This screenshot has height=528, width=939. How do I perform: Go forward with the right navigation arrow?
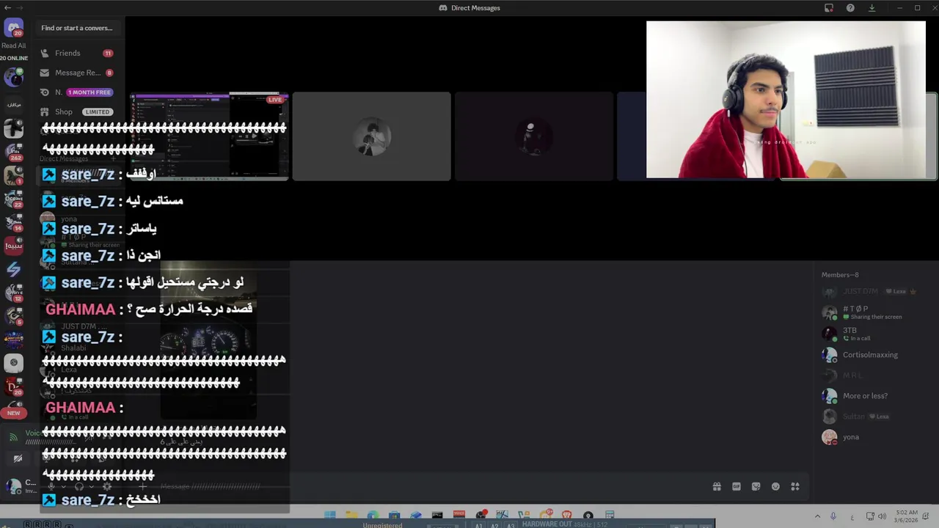[x=20, y=7]
